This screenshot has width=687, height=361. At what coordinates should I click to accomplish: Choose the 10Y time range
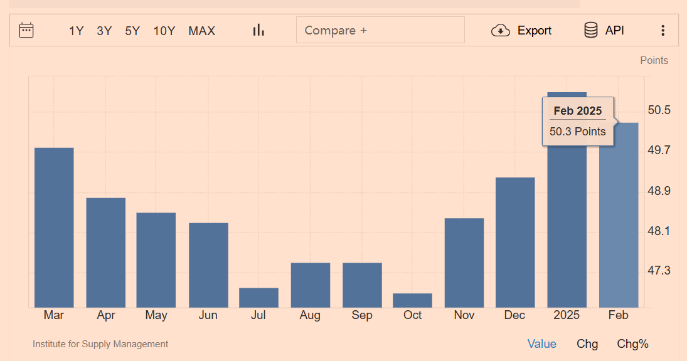pos(164,31)
